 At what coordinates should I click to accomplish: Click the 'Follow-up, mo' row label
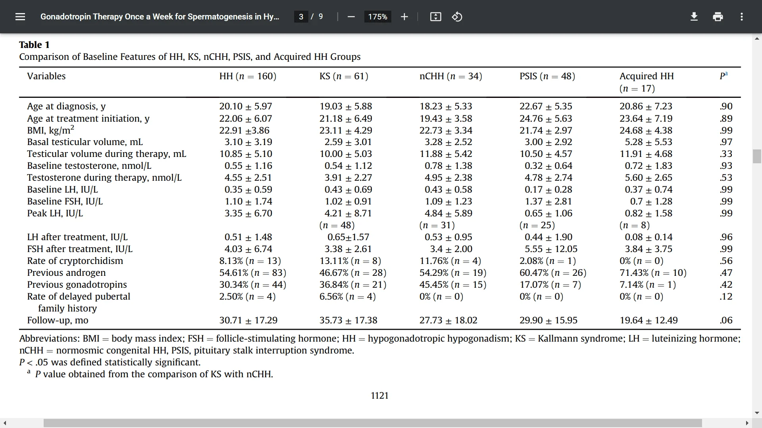click(58, 320)
